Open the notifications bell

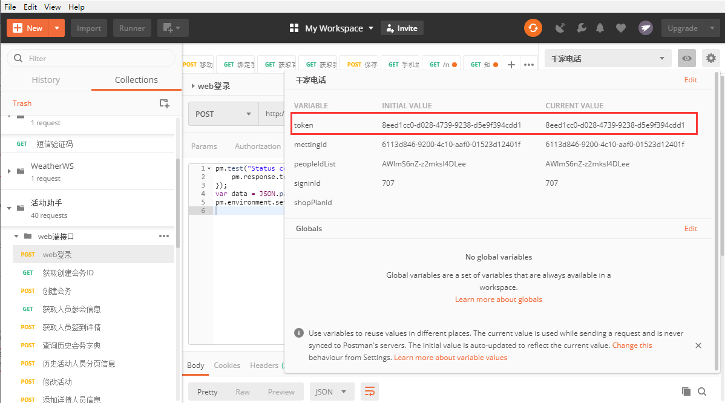pos(600,28)
